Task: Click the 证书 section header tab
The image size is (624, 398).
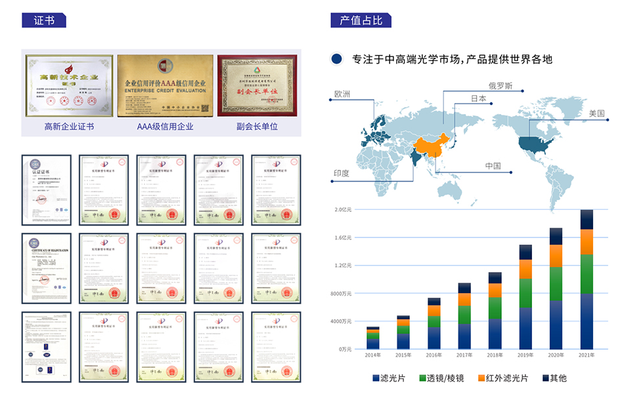Action: click(44, 20)
